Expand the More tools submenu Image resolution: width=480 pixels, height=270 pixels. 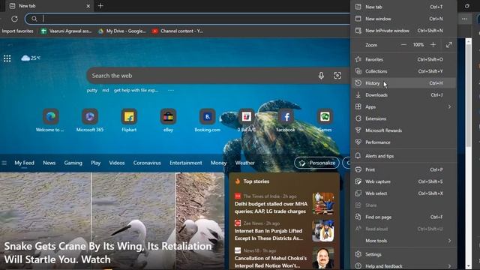coord(403,241)
